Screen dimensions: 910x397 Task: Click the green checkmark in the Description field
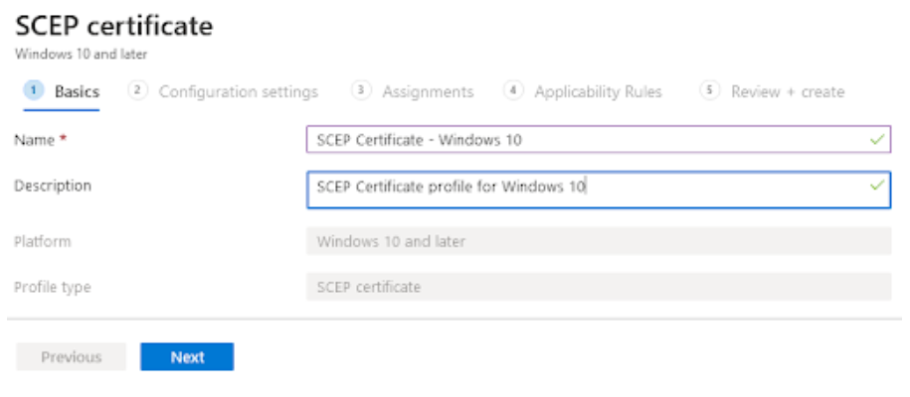point(877,186)
